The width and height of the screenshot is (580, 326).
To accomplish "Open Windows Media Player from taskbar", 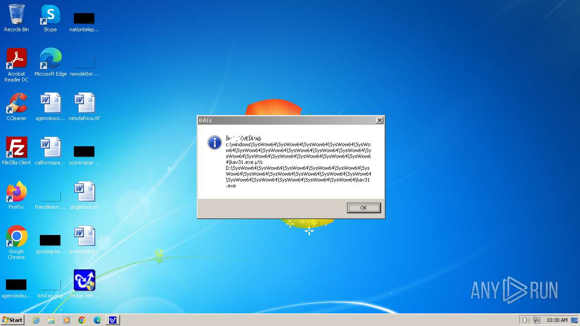I will click(x=67, y=320).
